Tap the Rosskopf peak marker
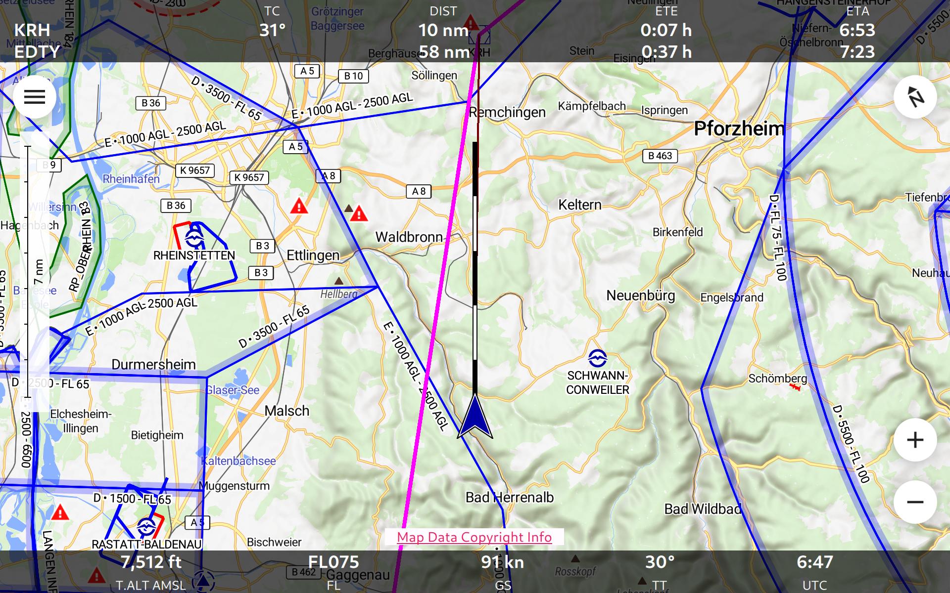This screenshot has width=950, height=593. [575, 559]
